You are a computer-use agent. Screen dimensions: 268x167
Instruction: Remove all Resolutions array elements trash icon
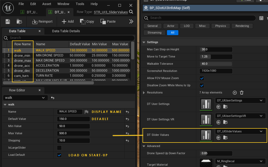tap(241, 93)
